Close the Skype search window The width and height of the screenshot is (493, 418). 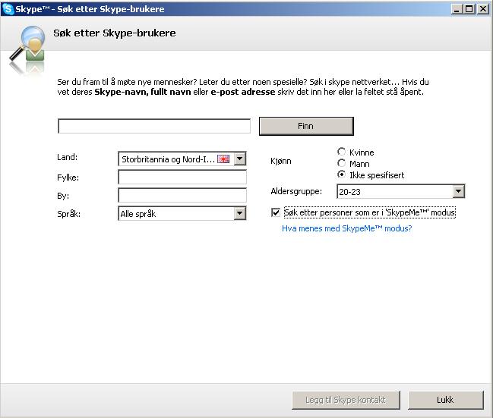[x=482, y=9]
